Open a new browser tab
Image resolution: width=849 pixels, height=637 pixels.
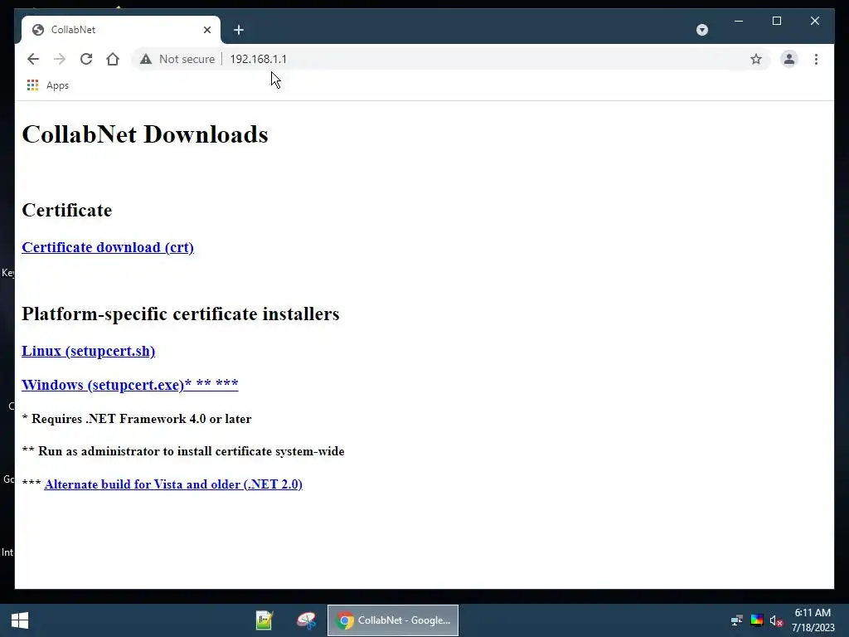239,30
